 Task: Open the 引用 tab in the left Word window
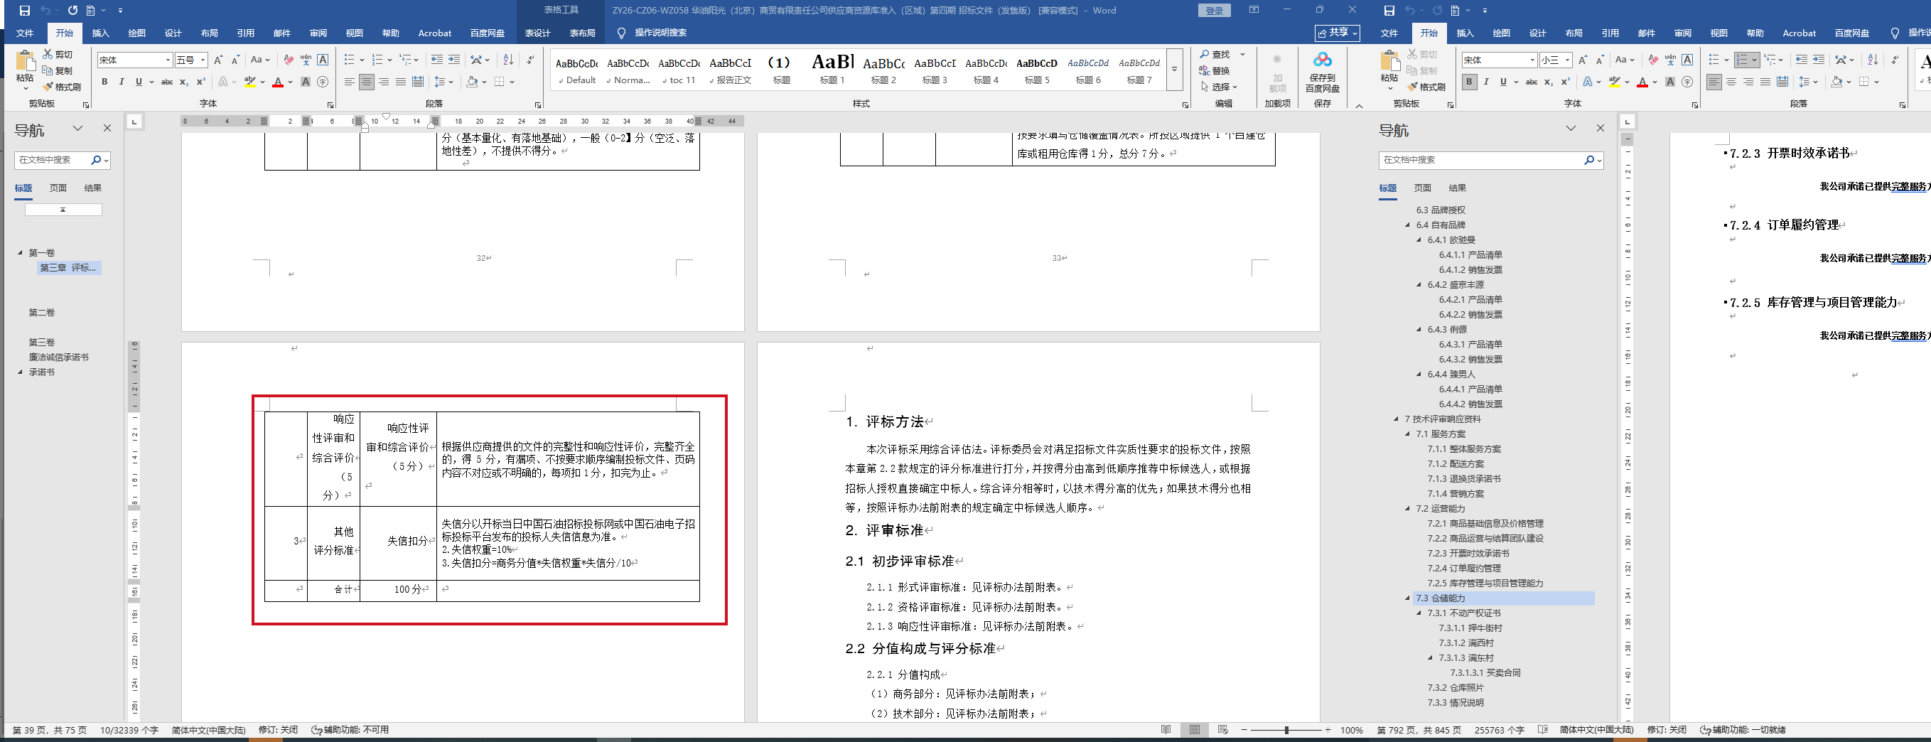pyautogui.click(x=246, y=33)
